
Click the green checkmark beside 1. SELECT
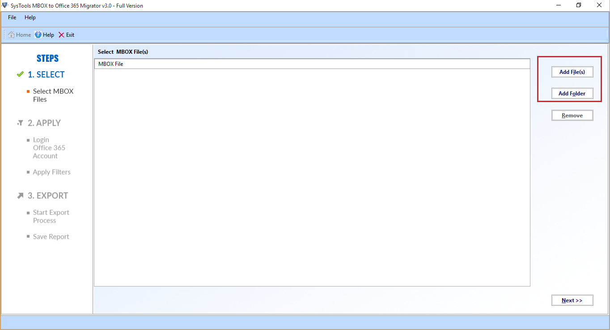coord(20,74)
